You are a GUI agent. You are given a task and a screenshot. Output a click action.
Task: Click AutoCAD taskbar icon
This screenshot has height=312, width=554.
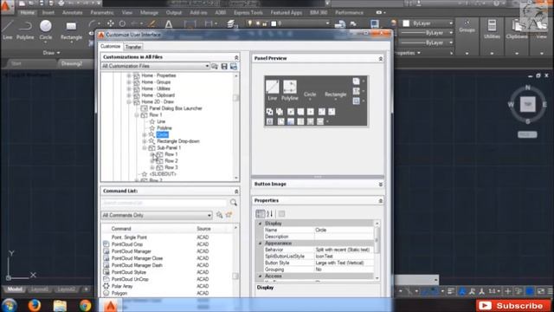click(110, 305)
